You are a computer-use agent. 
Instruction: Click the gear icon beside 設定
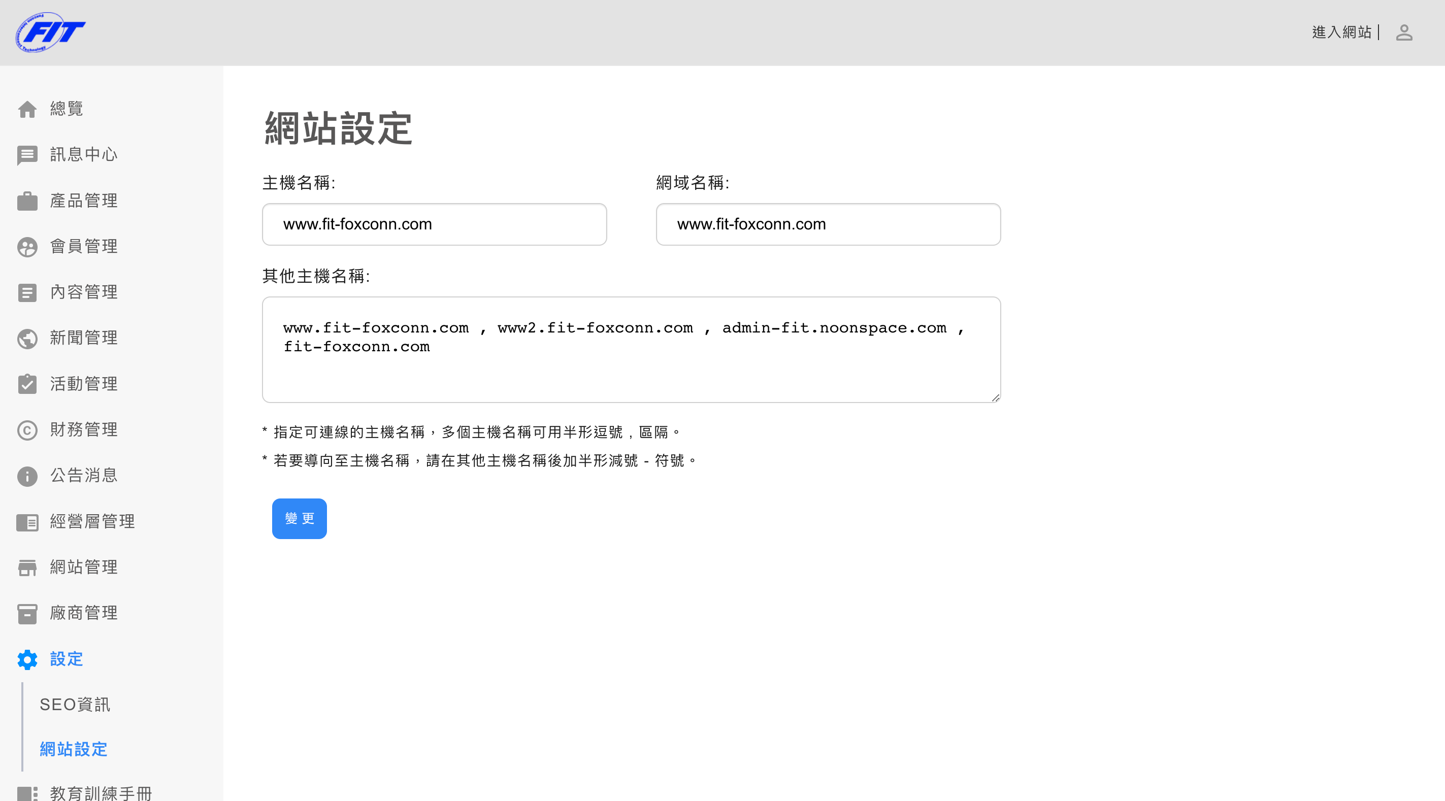27,660
